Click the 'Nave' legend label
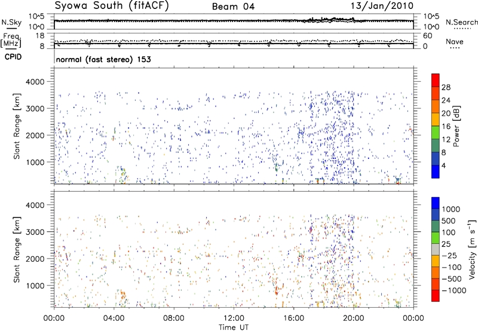Viewport: 478px width, 331px height. tap(455, 41)
